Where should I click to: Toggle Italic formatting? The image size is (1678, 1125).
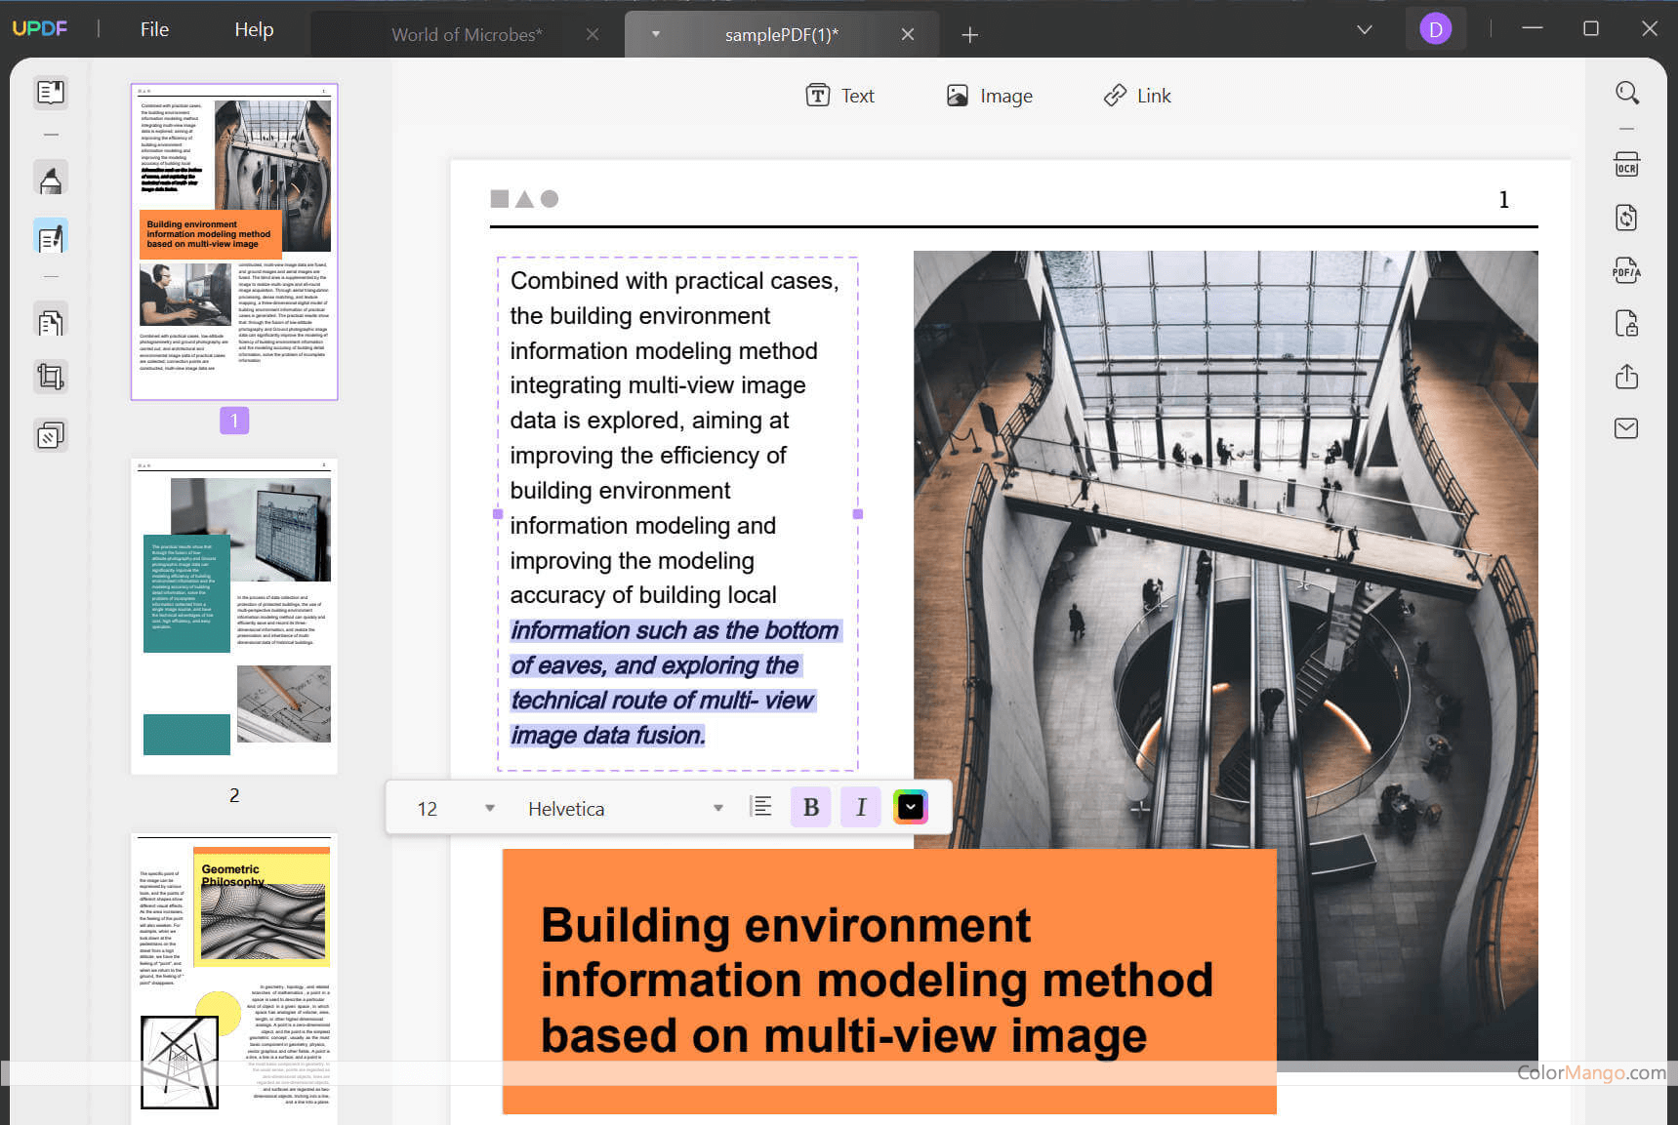[x=860, y=808]
